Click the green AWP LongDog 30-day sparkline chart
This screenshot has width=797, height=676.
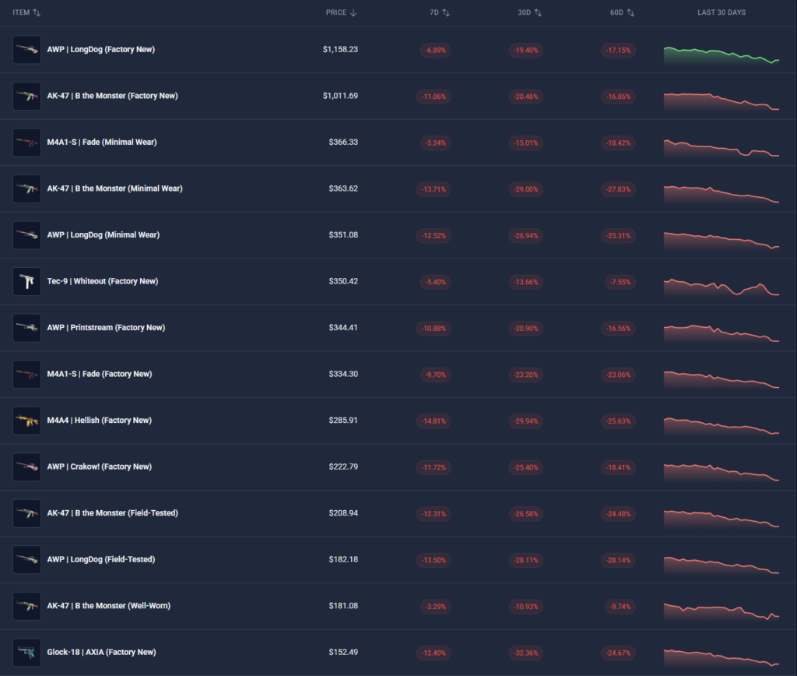point(722,55)
